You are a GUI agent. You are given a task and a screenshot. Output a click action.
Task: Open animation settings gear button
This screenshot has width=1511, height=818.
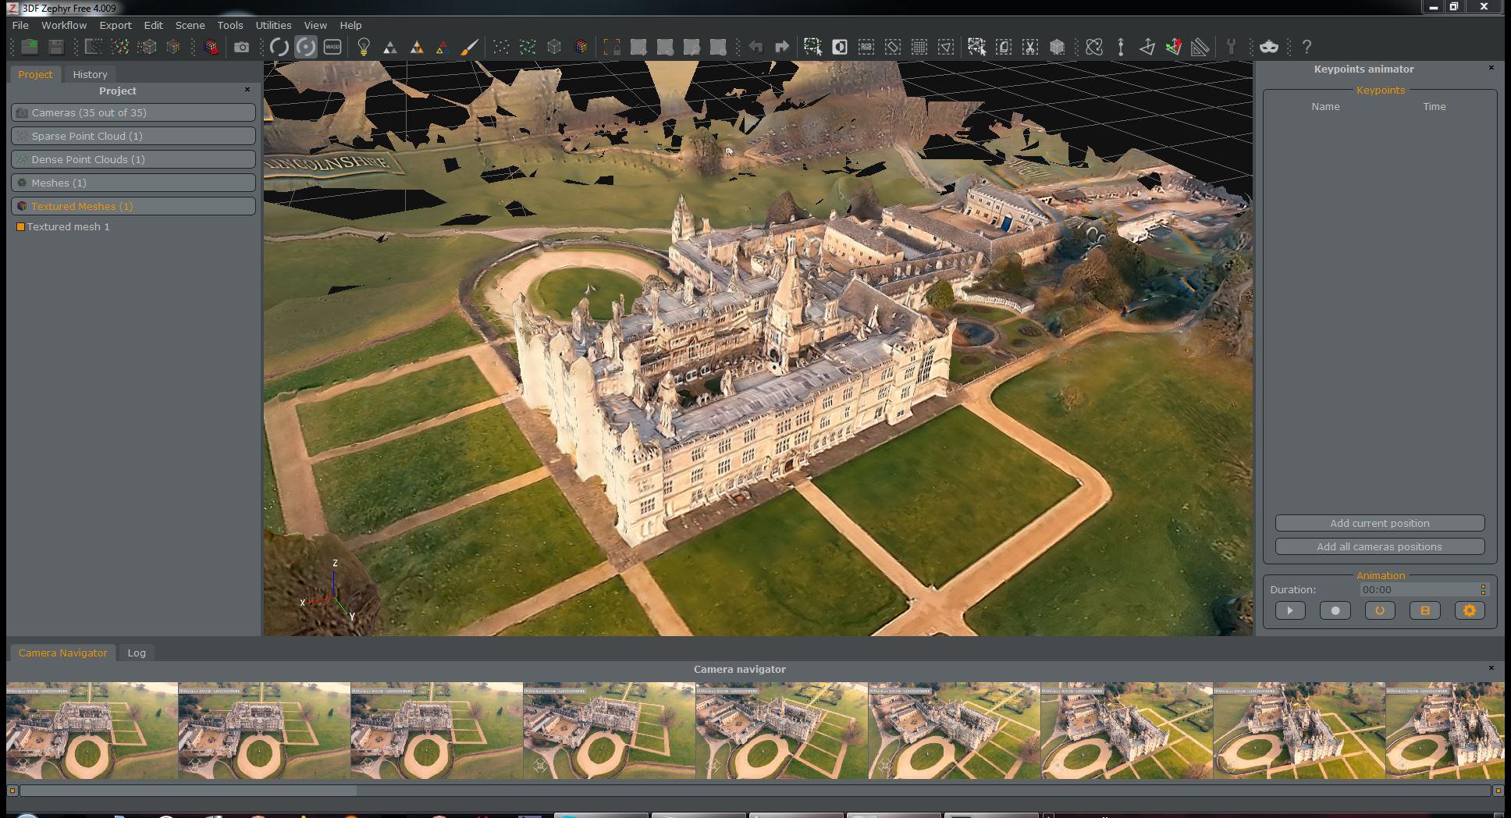coord(1470,610)
